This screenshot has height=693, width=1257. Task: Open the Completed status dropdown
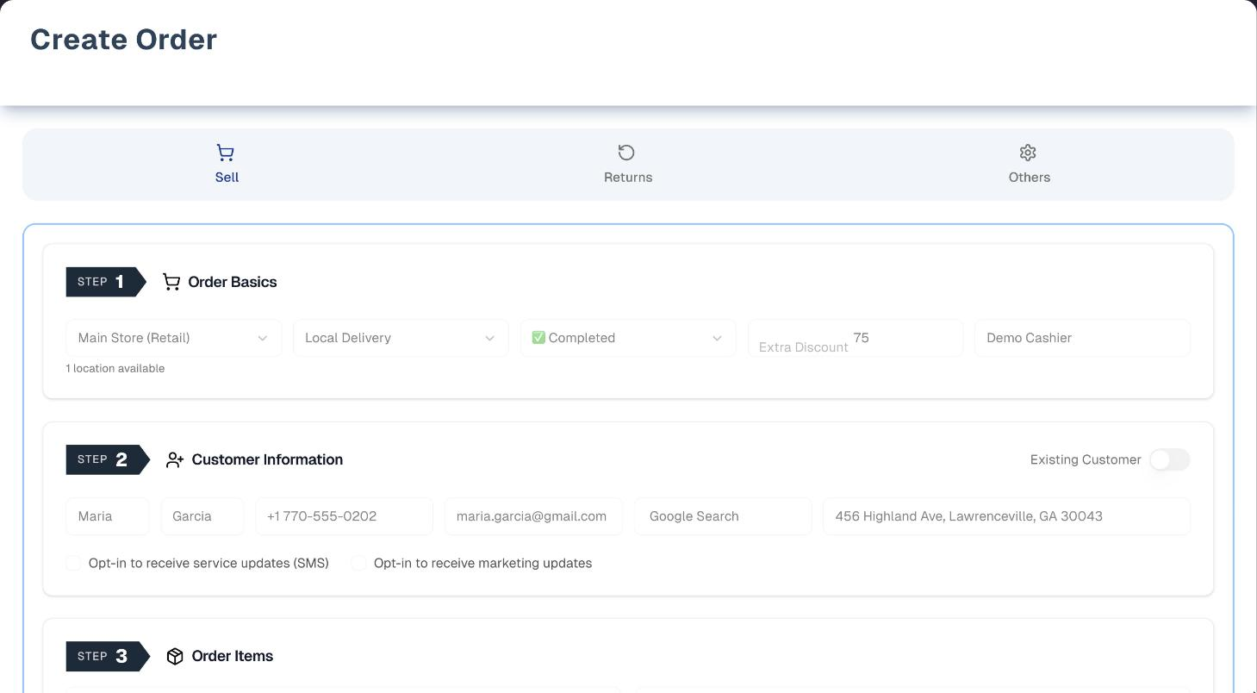pos(628,338)
